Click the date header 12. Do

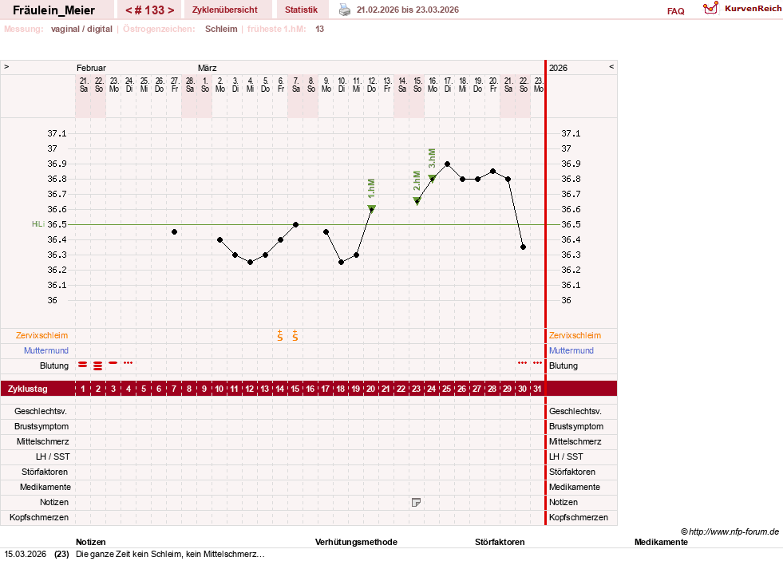point(371,85)
